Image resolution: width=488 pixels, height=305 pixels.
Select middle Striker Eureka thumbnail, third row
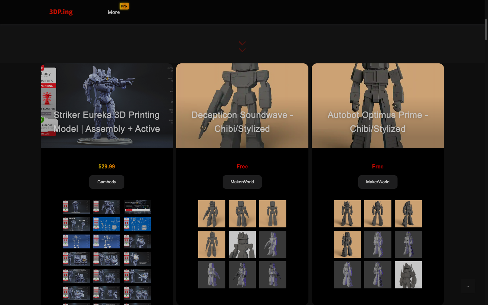(107, 242)
